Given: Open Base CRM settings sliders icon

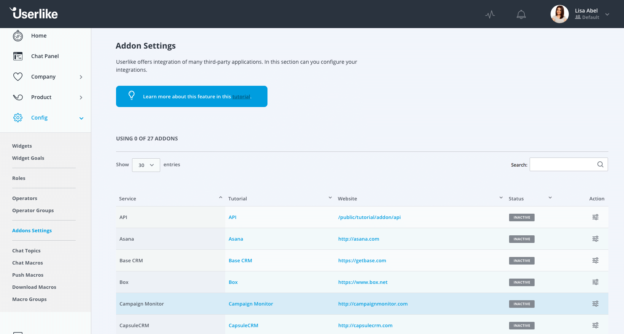Looking at the screenshot, I should [595, 260].
